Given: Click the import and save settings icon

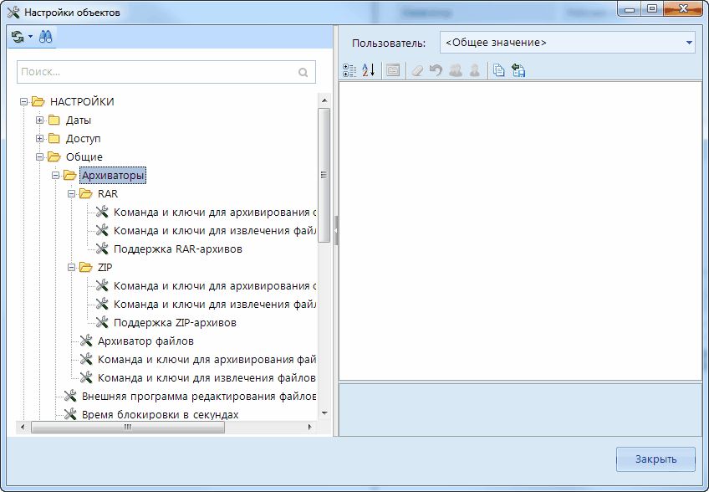Looking at the screenshot, I should (x=518, y=71).
